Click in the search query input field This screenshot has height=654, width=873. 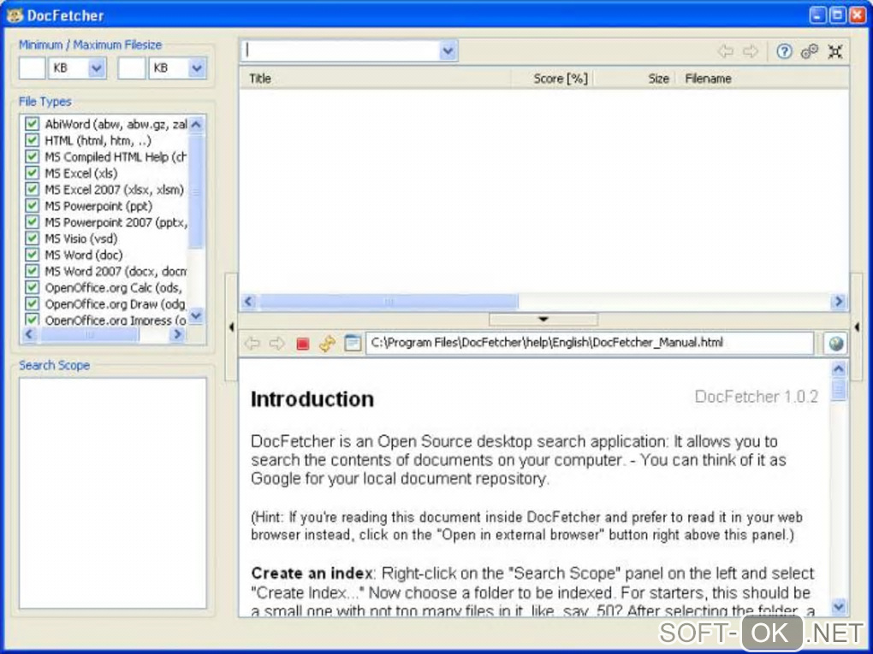click(341, 51)
